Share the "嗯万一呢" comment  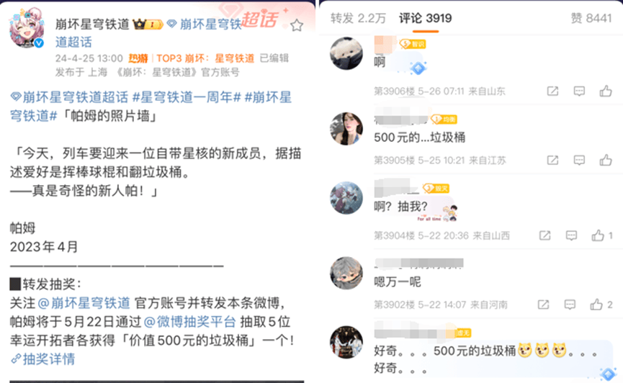pyautogui.click(x=543, y=305)
